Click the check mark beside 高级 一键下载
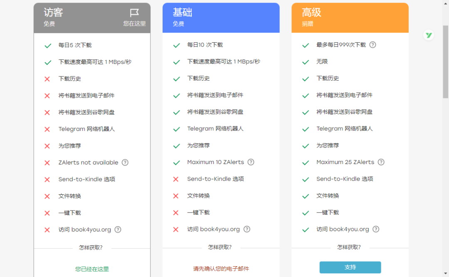The width and height of the screenshot is (449, 277). [306, 213]
